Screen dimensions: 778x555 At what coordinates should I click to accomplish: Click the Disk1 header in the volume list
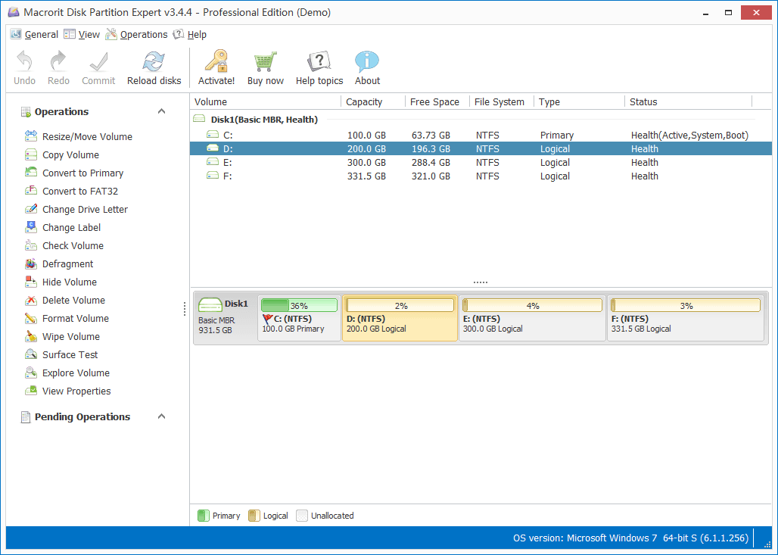click(263, 120)
